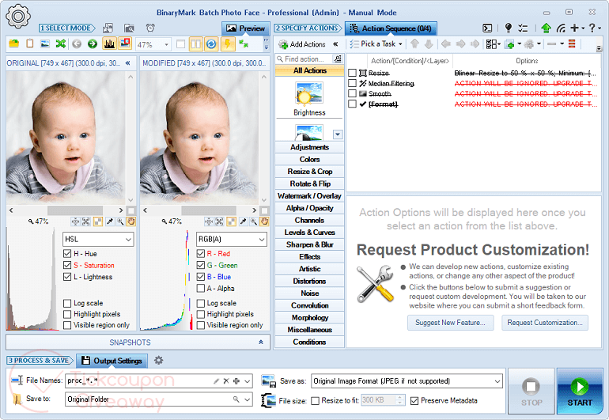
Task: Toggle the histogram display icon
Action: coord(109,44)
